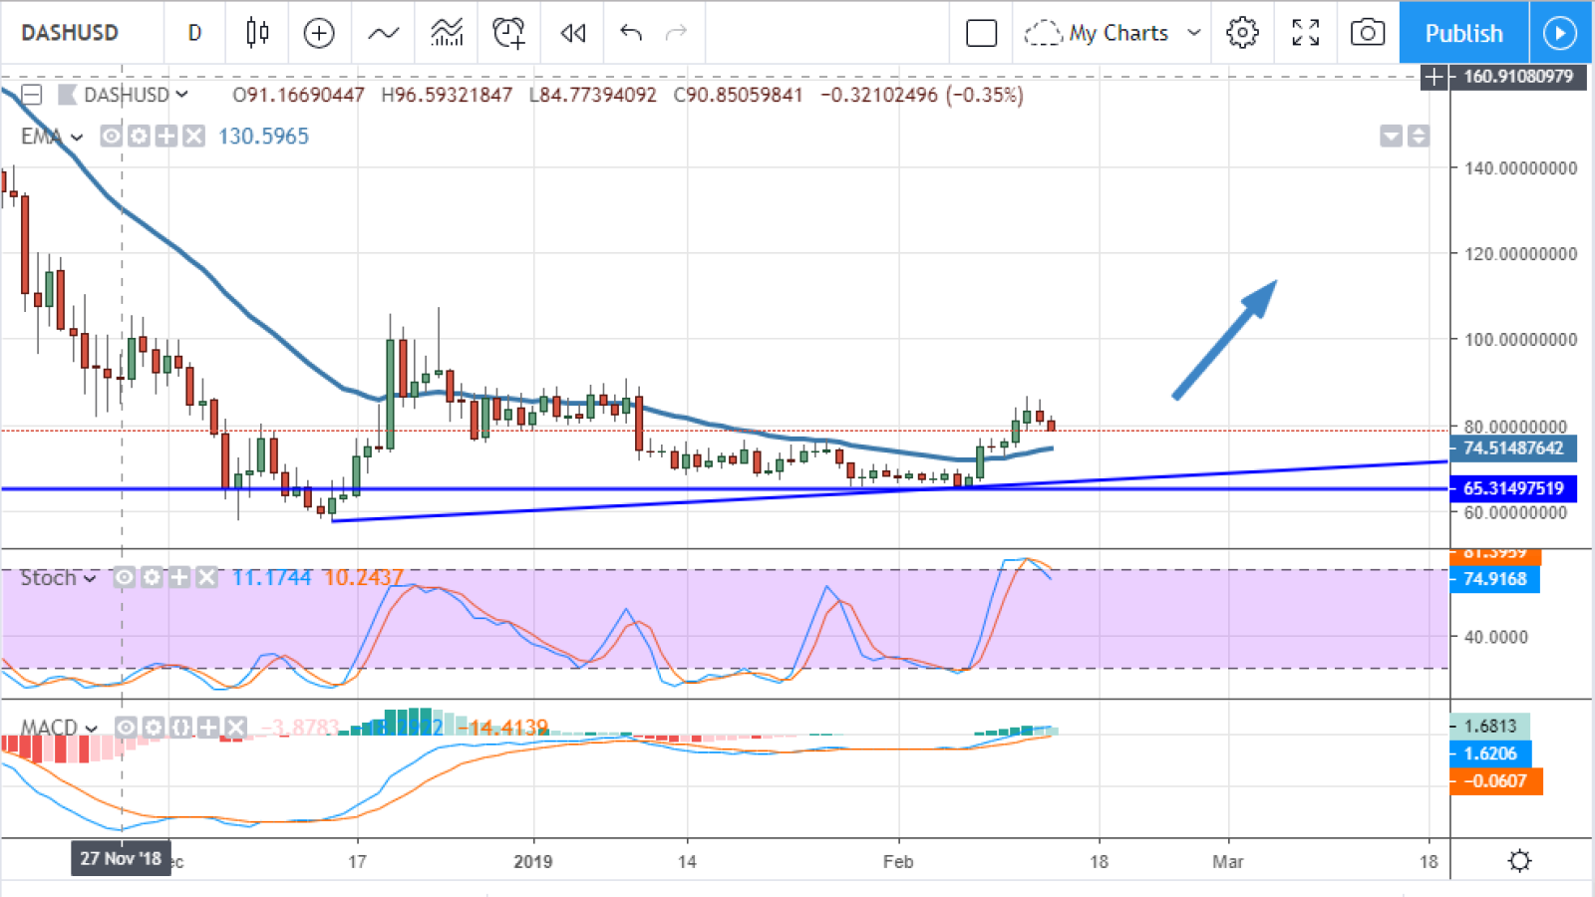
Task: Expand the EMA indicator dropdown
Action: [x=77, y=137]
